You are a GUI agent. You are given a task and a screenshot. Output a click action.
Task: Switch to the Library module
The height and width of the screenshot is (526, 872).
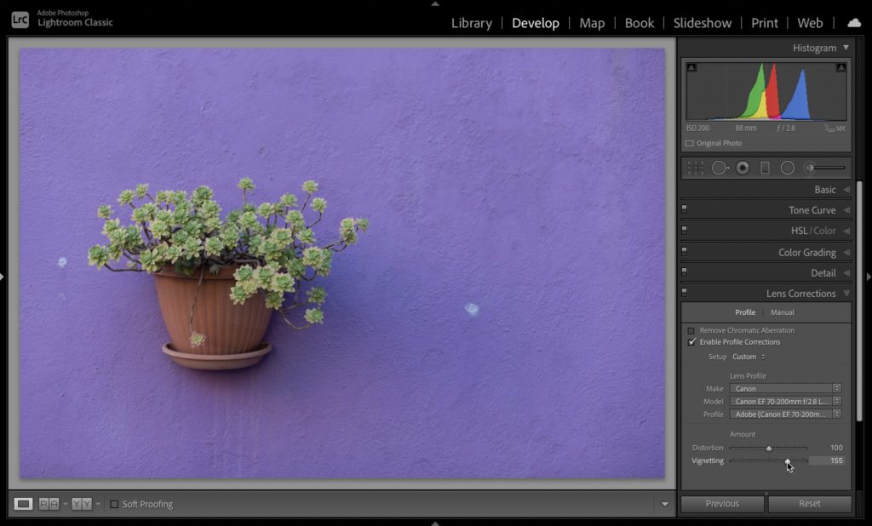(472, 23)
